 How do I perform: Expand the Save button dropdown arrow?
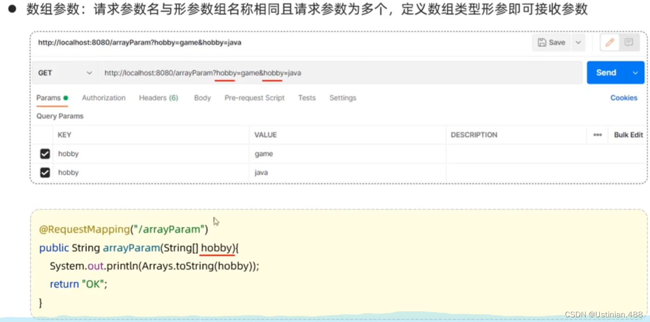pos(578,42)
